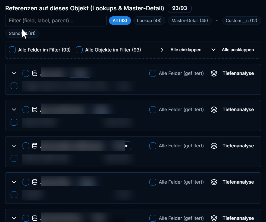
Task: Click the layers icon in the fourth card
Action: click(214, 182)
